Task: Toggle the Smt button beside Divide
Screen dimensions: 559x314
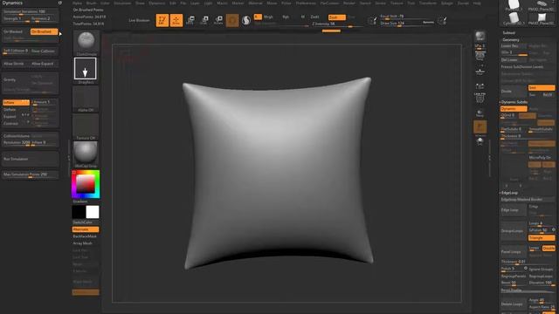Action: tap(542, 87)
